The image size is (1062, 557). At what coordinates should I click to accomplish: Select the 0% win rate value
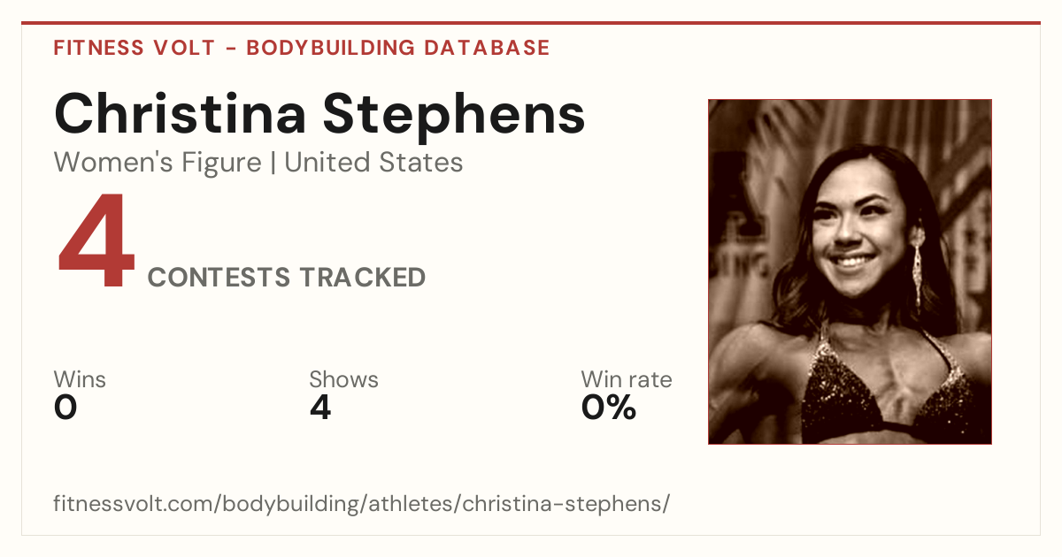[x=609, y=408]
